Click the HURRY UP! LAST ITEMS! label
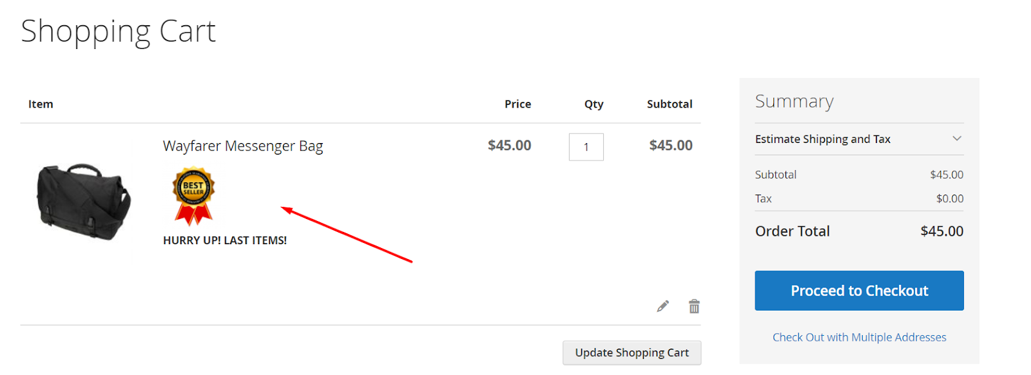1031x375 pixels. pos(225,240)
